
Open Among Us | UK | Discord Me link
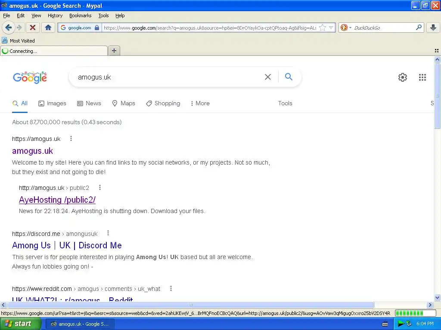67,245
